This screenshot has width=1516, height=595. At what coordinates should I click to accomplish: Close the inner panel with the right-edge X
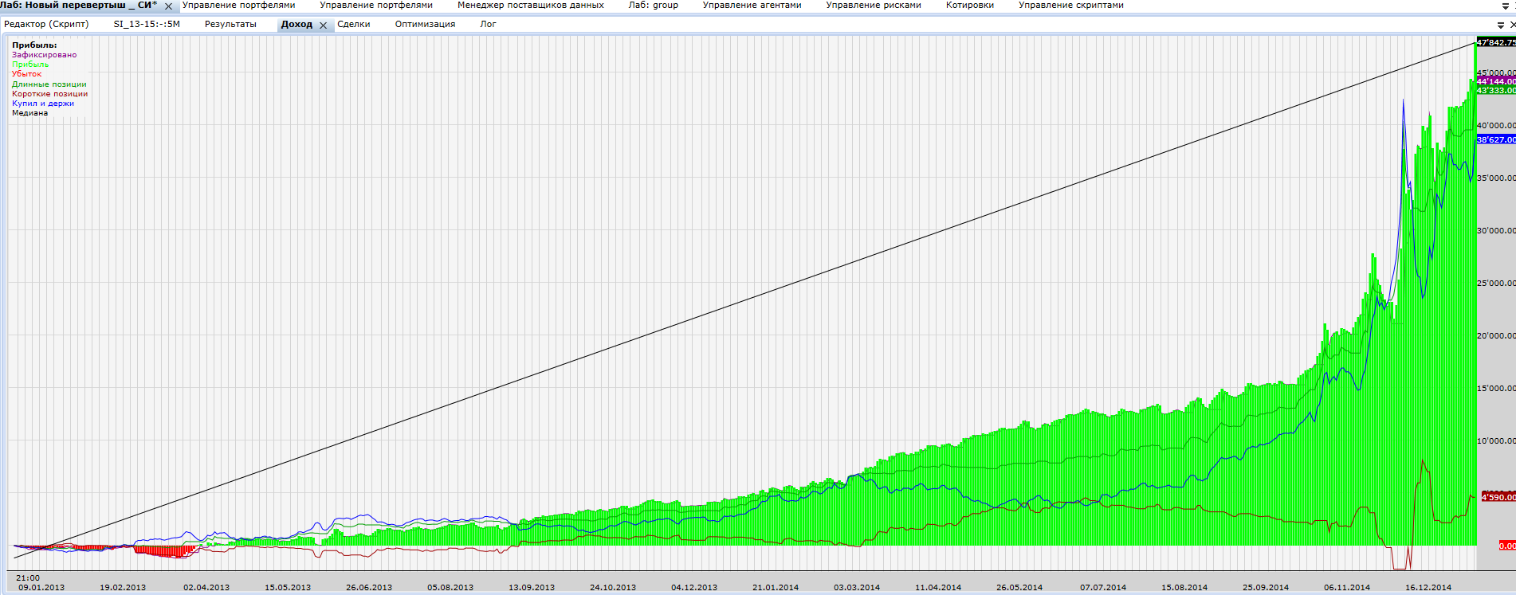coord(1512,25)
